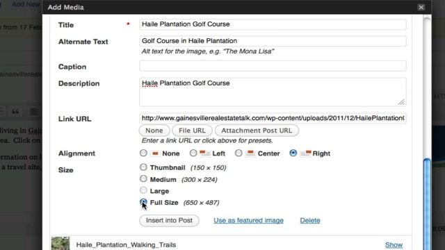Grab the Description field resize handle
This screenshot has height=250, width=445.
tap(401, 102)
